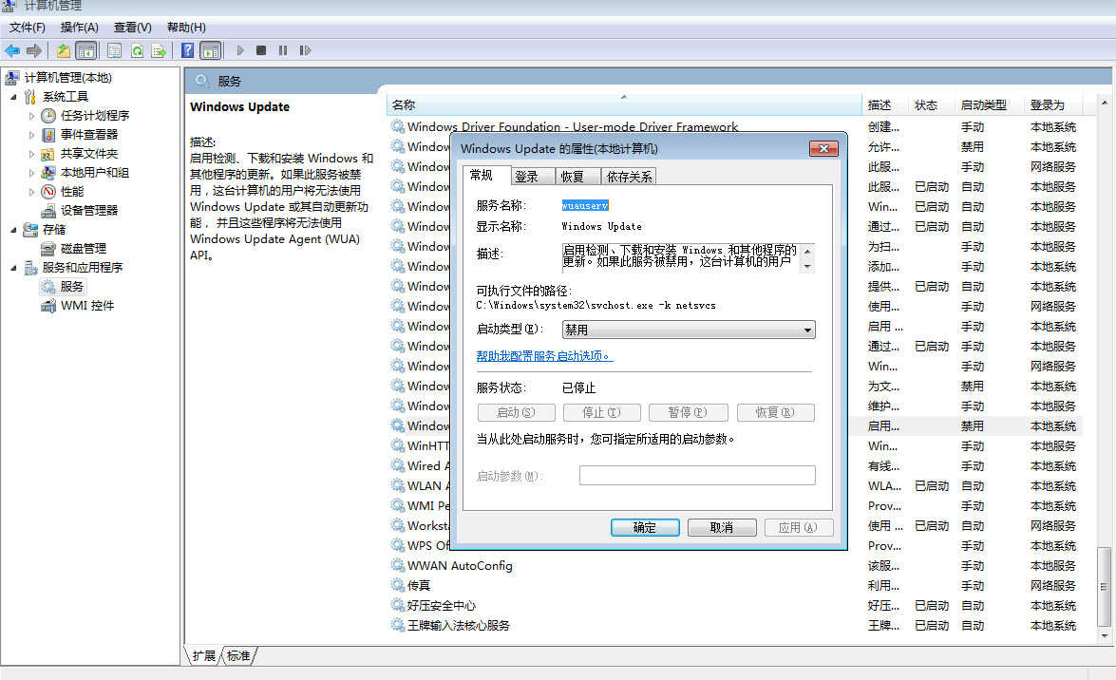Click the Properties sheet toolbar icon
Image resolution: width=1116 pixels, height=680 pixels.
(114, 50)
